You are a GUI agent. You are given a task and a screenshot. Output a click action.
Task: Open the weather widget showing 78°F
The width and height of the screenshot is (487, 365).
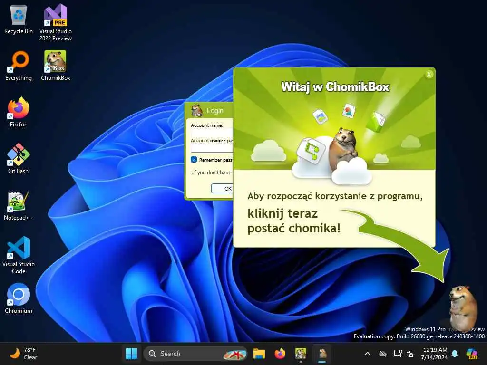(23, 354)
